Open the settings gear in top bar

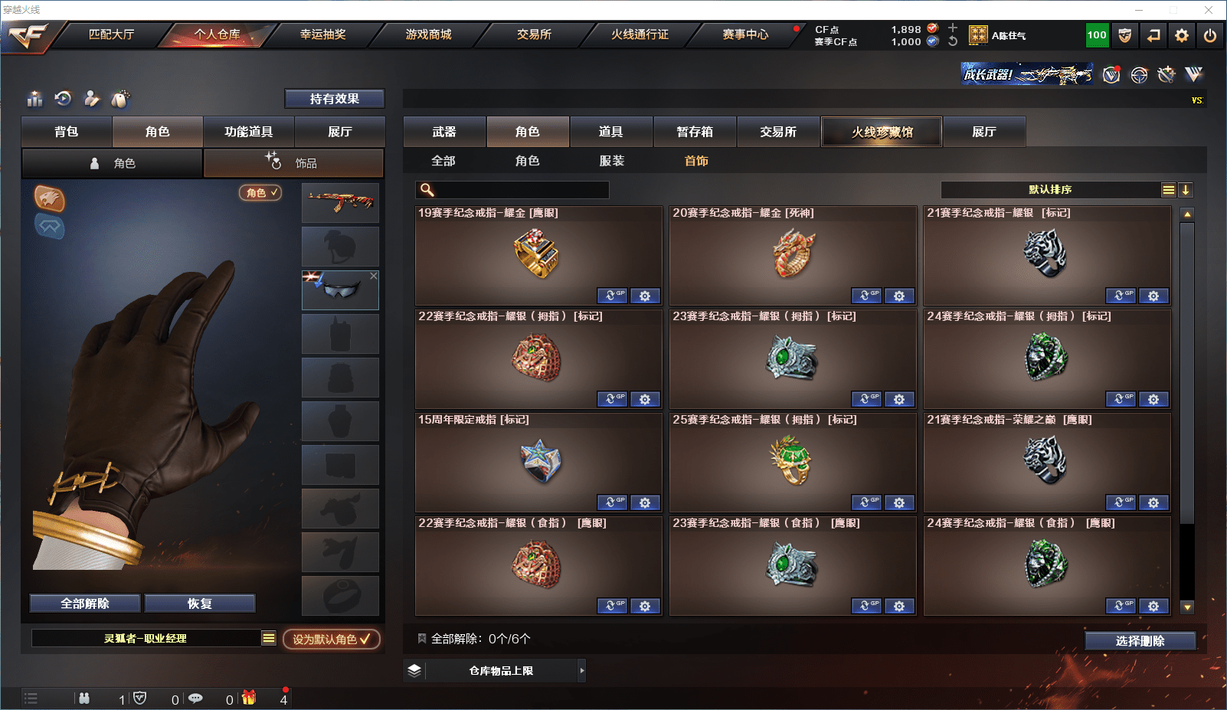pos(1182,35)
